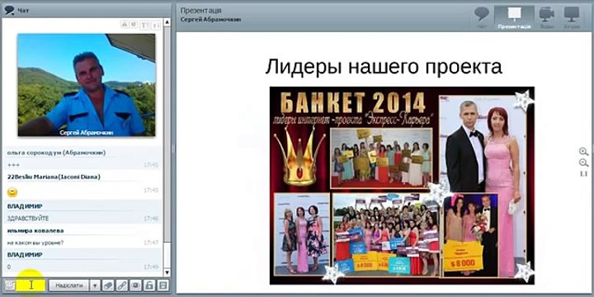Switch to the Презентація tab

pyautogui.click(x=514, y=17)
